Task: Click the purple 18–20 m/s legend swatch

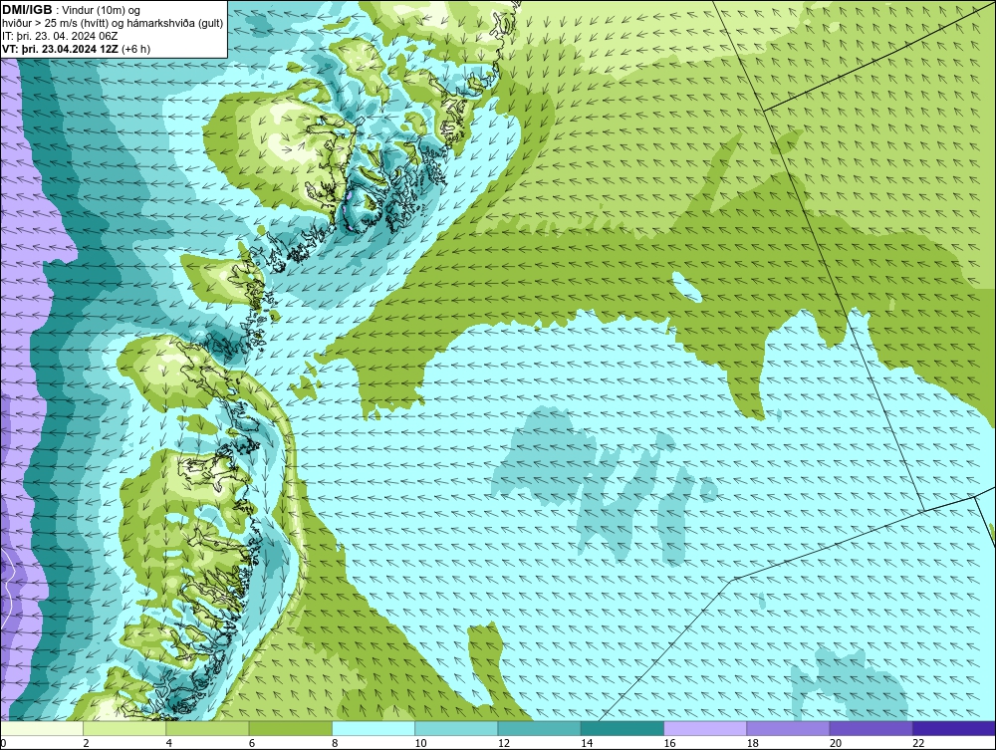Action: tap(788, 728)
